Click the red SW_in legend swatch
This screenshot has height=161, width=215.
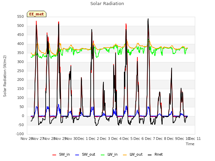pyautogui.click(x=54, y=155)
